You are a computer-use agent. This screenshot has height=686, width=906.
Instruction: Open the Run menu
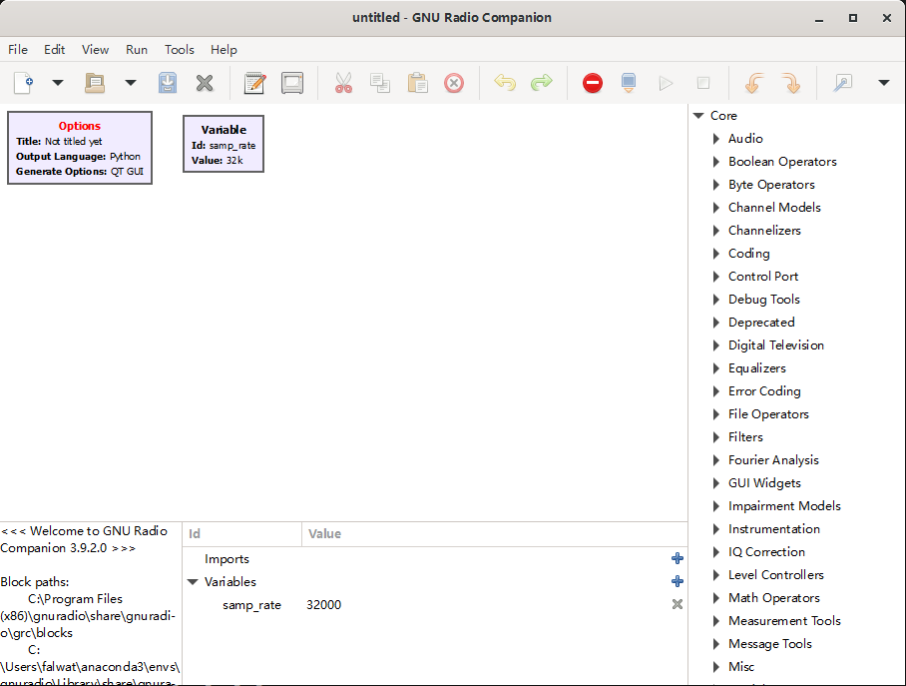click(137, 50)
